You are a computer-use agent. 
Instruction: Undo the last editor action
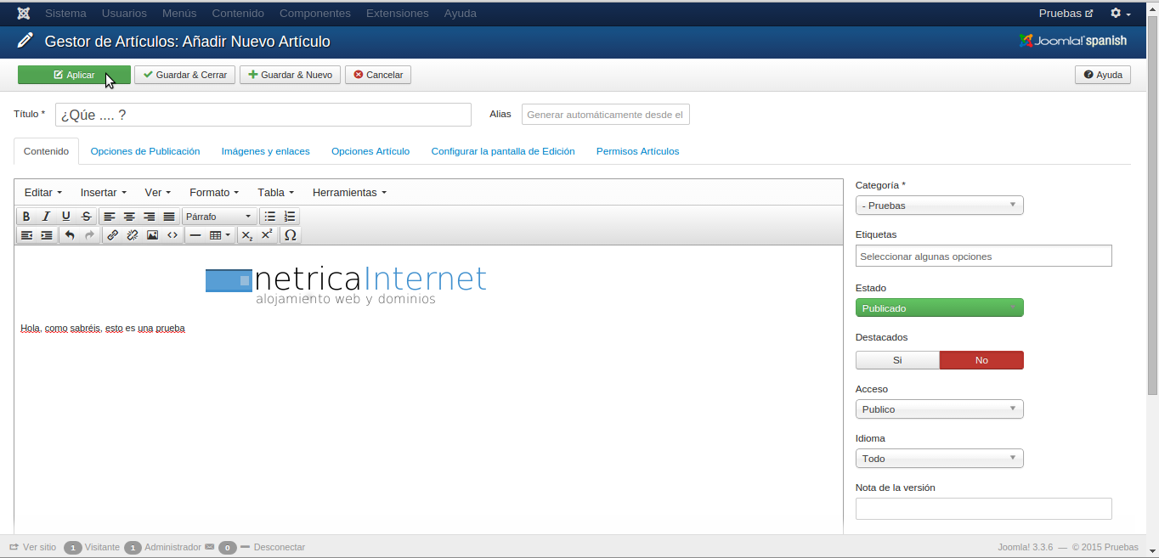[70, 235]
